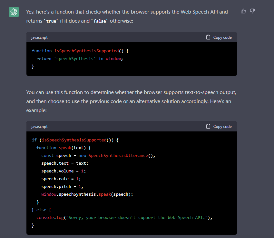Click the '} else {' line
Image resolution: width=274 pixels, height=238 pixels.
pos(41,210)
